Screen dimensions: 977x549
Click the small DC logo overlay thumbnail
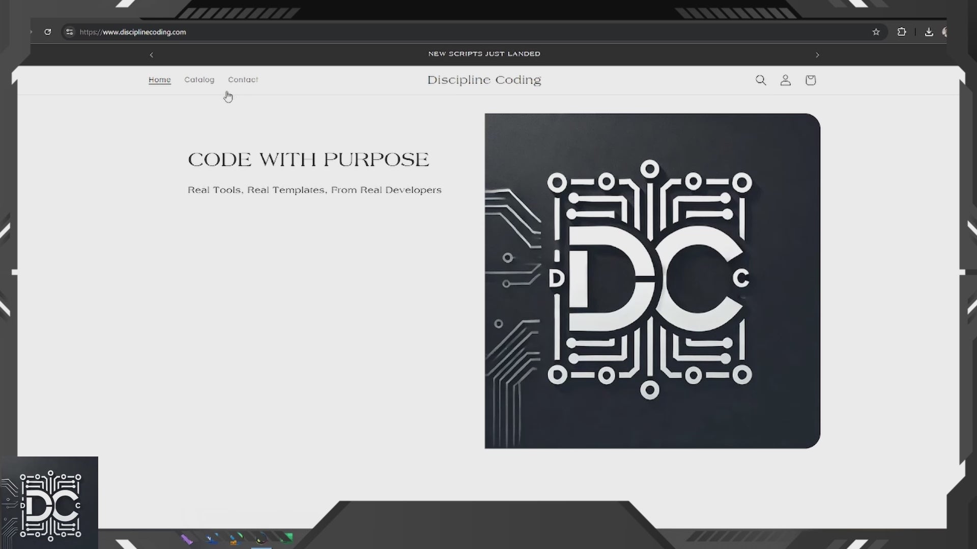[x=49, y=503]
